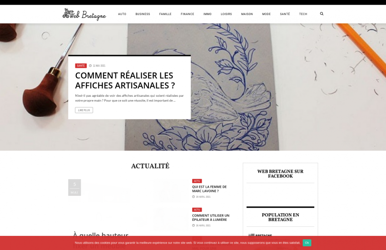Open the AUTO menu item
Viewport: 386px width, 250px height.
pos(122,14)
